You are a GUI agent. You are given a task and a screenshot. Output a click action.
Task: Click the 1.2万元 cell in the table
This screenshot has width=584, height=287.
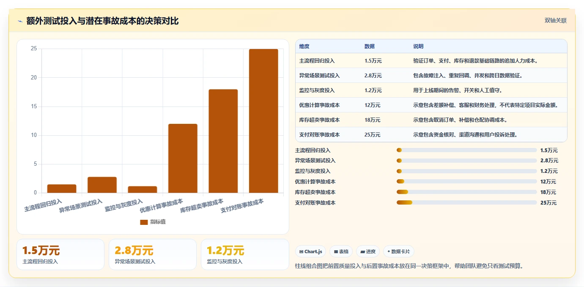coord(373,90)
